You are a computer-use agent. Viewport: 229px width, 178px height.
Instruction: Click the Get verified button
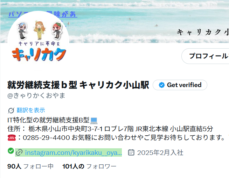tap(180, 85)
